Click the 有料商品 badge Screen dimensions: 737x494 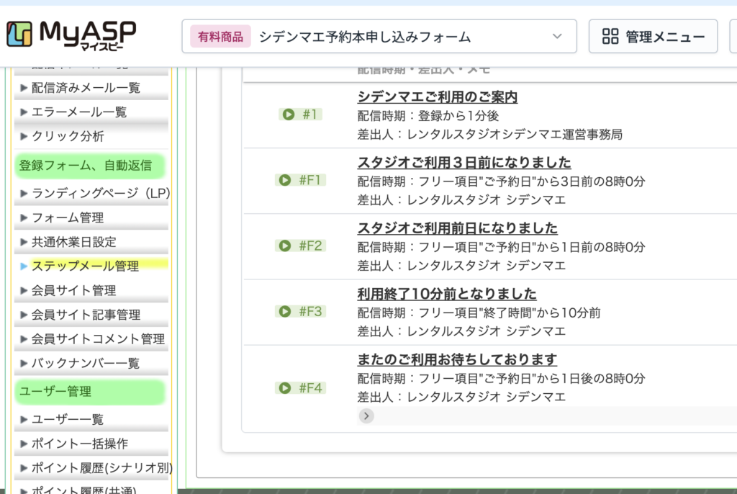click(220, 36)
